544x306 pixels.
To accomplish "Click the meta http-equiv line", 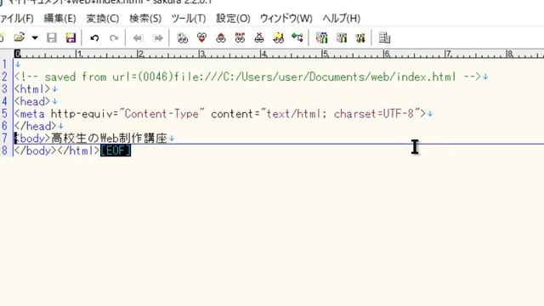I will click(x=219, y=114).
